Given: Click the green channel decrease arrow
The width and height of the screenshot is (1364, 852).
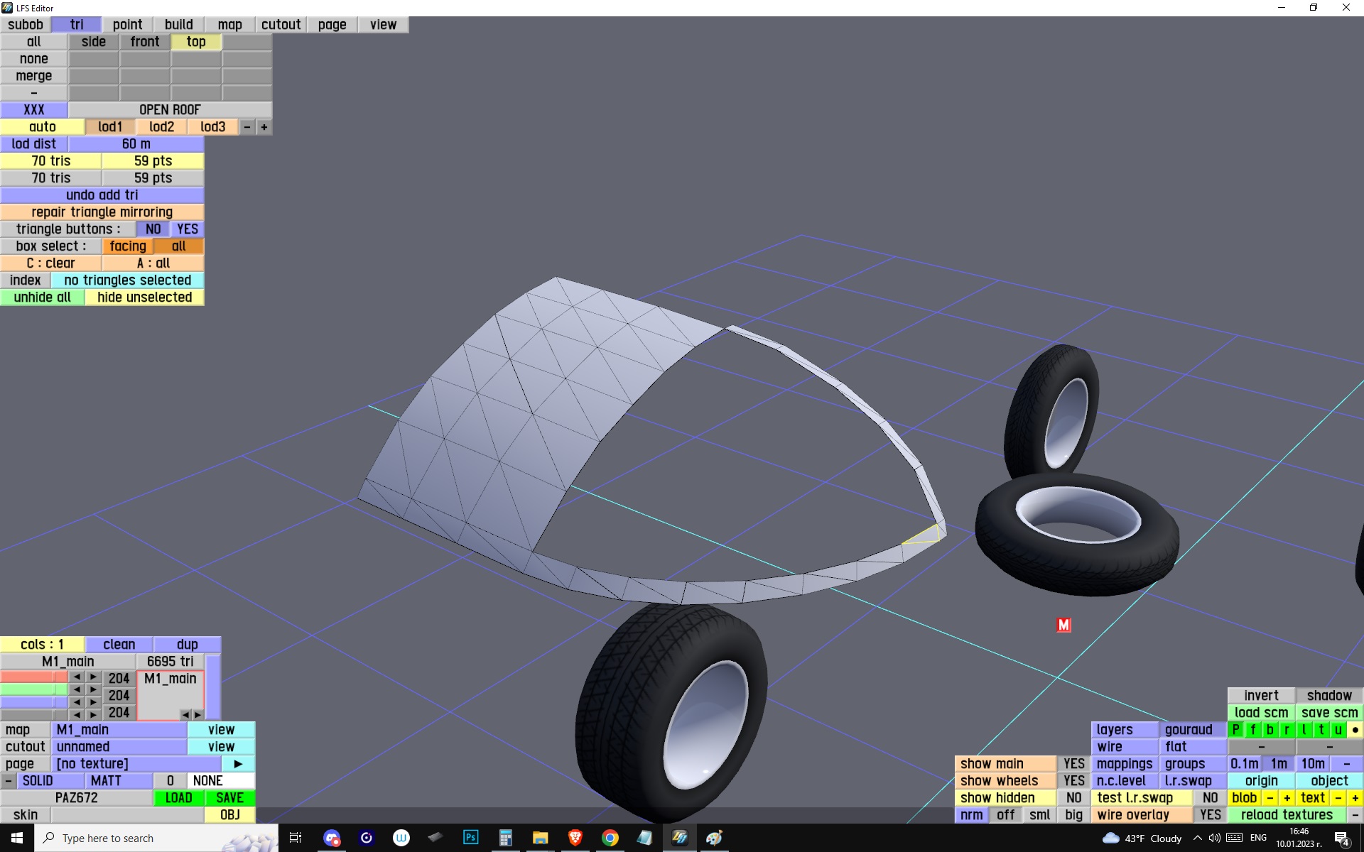Looking at the screenshot, I should pyautogui.click(x=77, y=690).
